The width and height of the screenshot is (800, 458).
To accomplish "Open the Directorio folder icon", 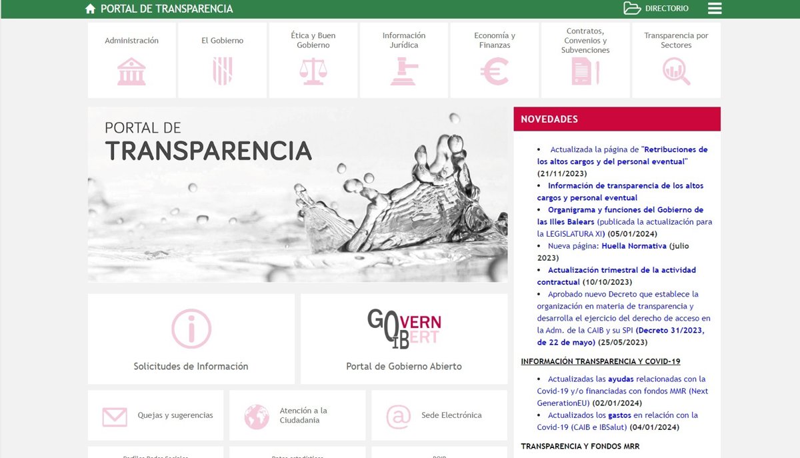I will 631,9.
